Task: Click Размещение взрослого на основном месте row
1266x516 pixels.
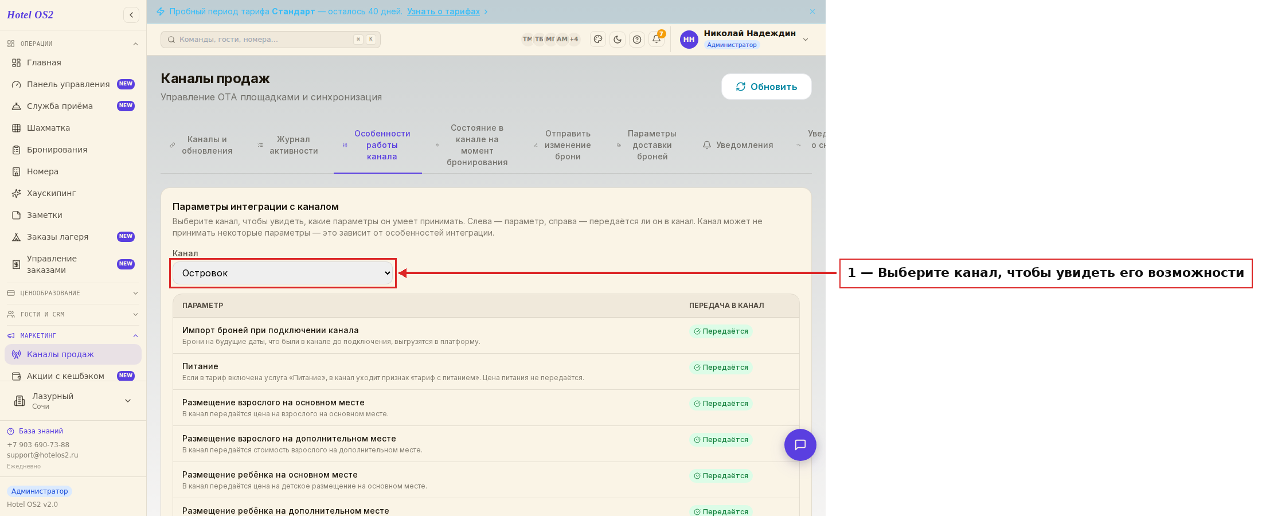Action: click(x=486, y=408)
